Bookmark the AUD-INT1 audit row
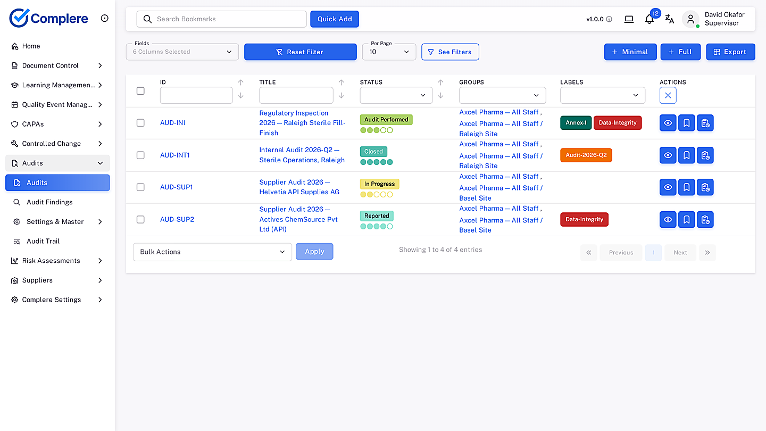 686,155
